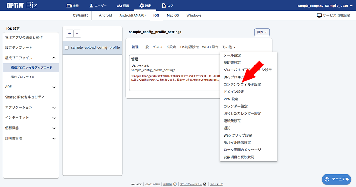Screen dimensions: 356x187
Task: Open サービス環境設定 monitor icon link
Action: point(333,16)
